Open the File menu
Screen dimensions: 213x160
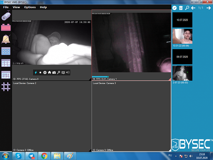point(6,7)
